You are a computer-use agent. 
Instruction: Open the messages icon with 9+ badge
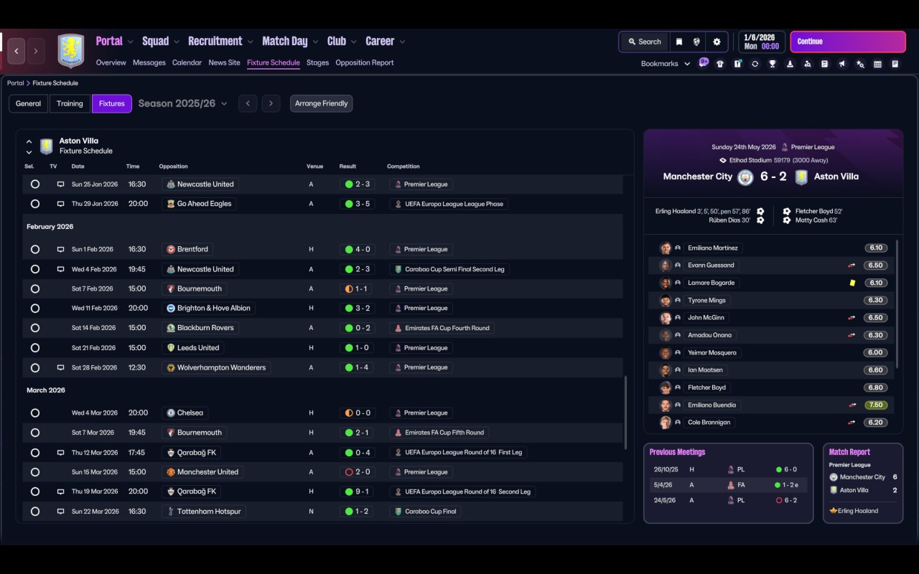(x=704, y=63)
